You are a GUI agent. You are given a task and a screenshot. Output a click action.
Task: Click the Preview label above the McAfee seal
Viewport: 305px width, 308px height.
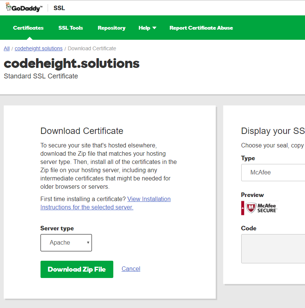point(252,195)
